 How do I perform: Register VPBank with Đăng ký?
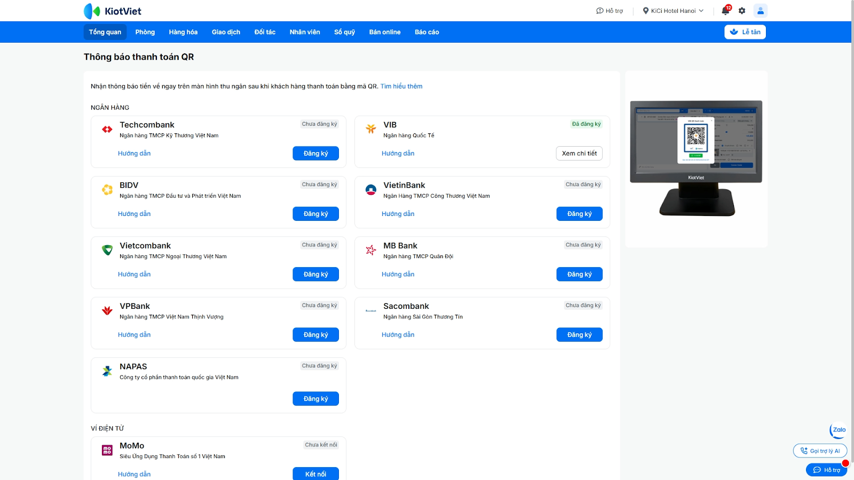point(316,335)
